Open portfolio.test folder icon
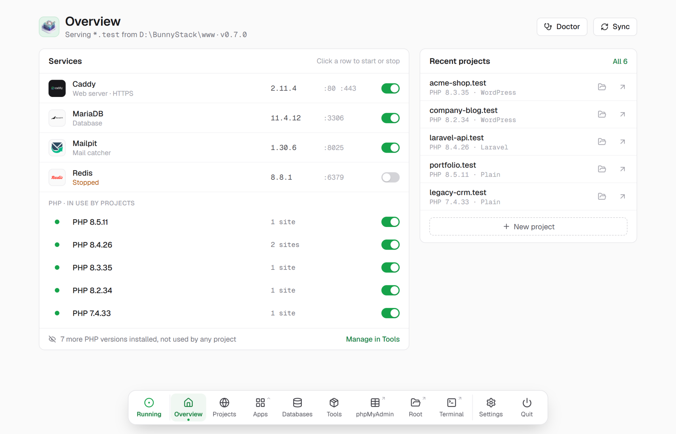The width and height of the screenshot is (676, 434). pyautogui.click(x=602, y=169)
